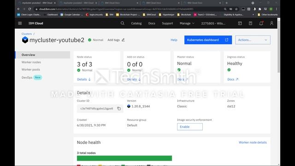Jump to Add-on status Details
295x166 pixels.
click(134, 79)
